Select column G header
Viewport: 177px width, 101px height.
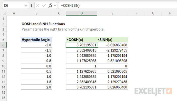[153, 13]
